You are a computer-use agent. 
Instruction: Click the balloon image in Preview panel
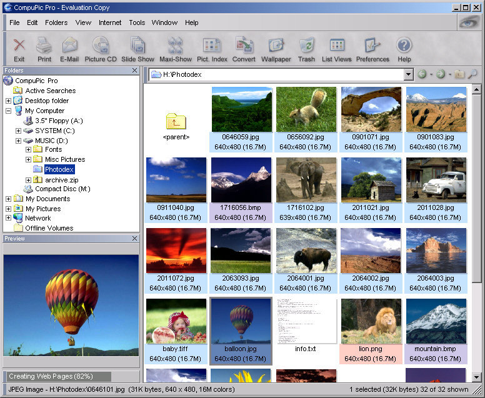pyautogui.click(x=71, y=306)
